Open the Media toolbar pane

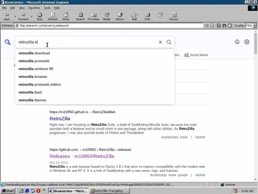pos(107,16)
